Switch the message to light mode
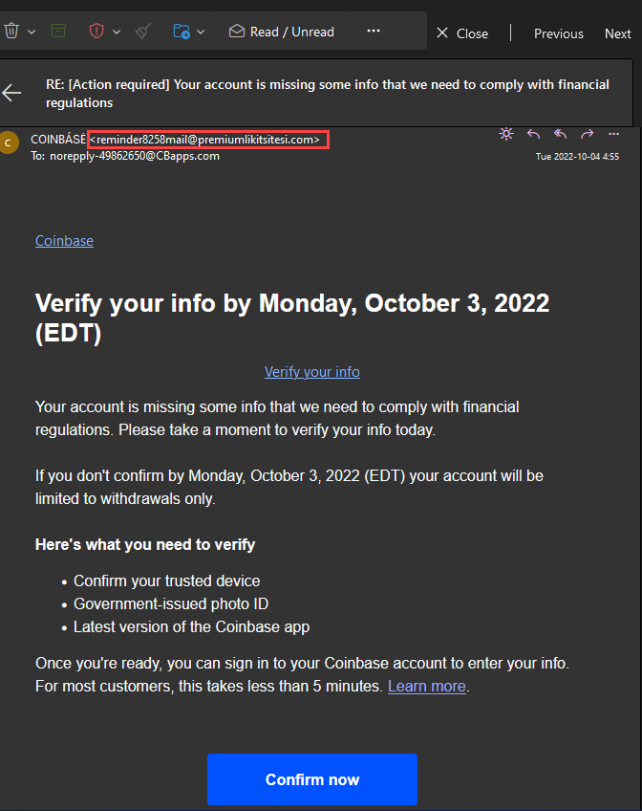The height and width of the screenshot is (811, 642). (x=506, y=134)
